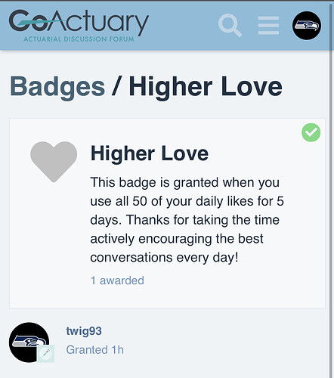Click the Actuarial Discussion Forum tagline

(79, 39)
